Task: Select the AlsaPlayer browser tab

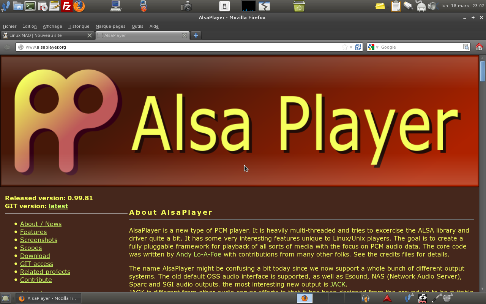Action: point(142,35)
